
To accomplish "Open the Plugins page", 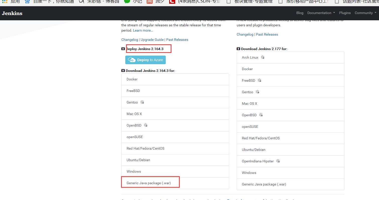I will (x=345, y=13).
